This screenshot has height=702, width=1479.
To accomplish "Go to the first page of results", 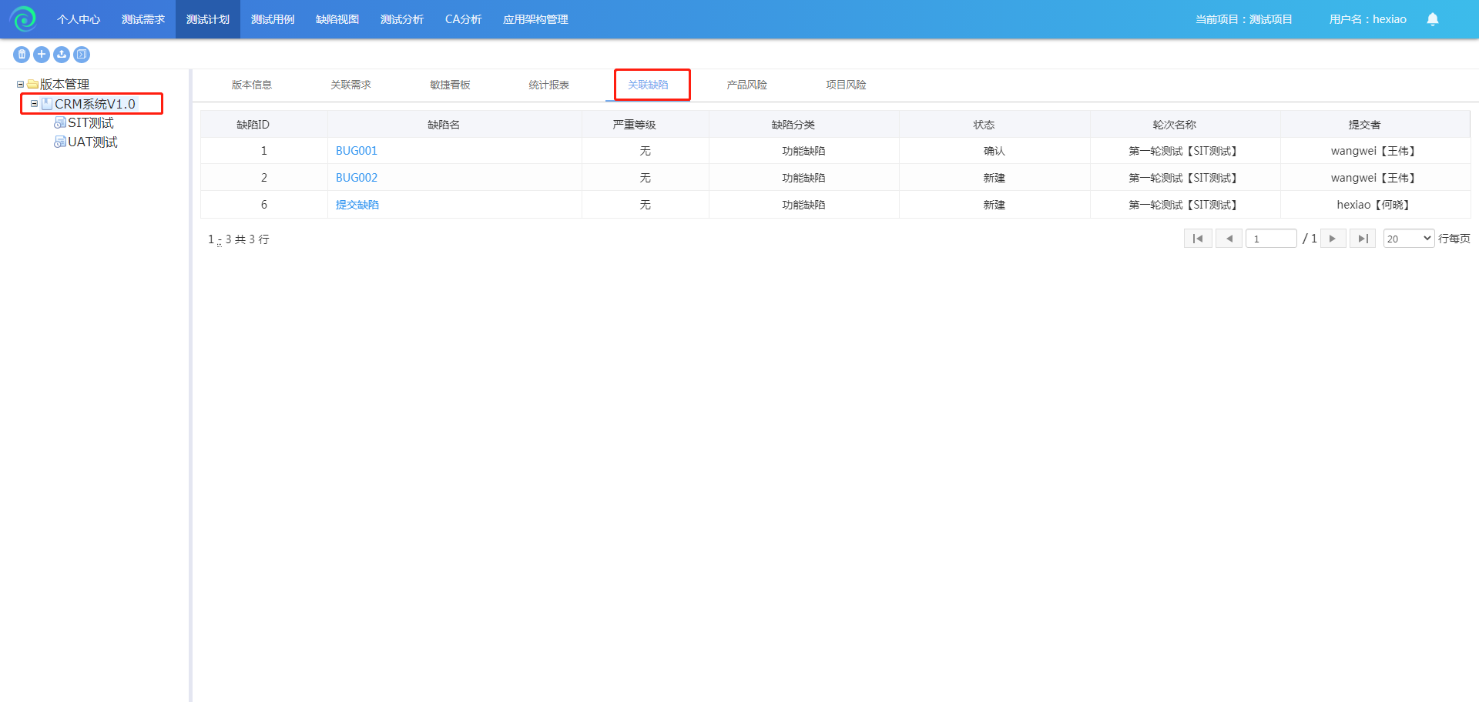I will (1198, 239).
